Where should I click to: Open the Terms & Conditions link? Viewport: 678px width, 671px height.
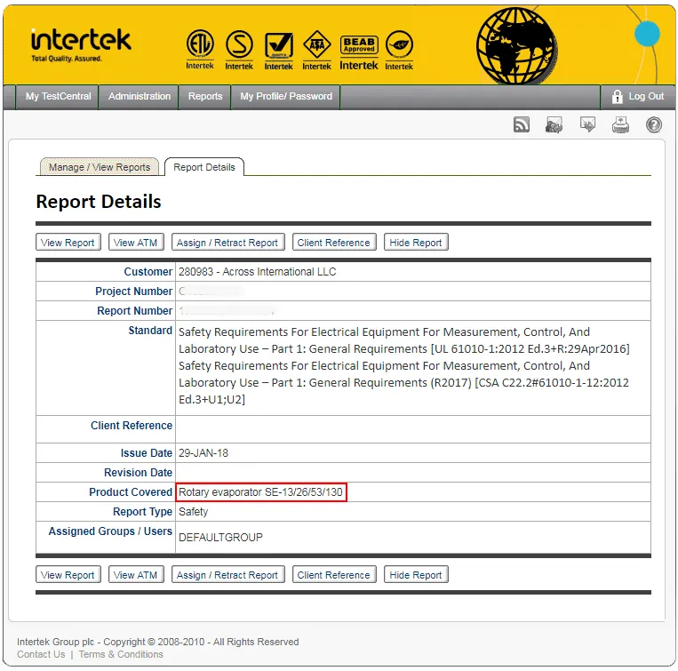[x=121, y=654]
